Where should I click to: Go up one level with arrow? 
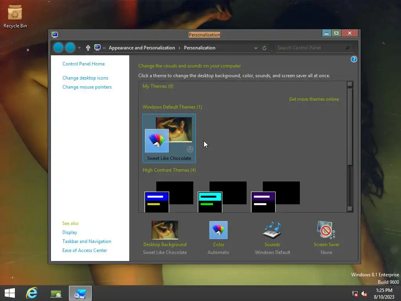(x=88, y=48)
